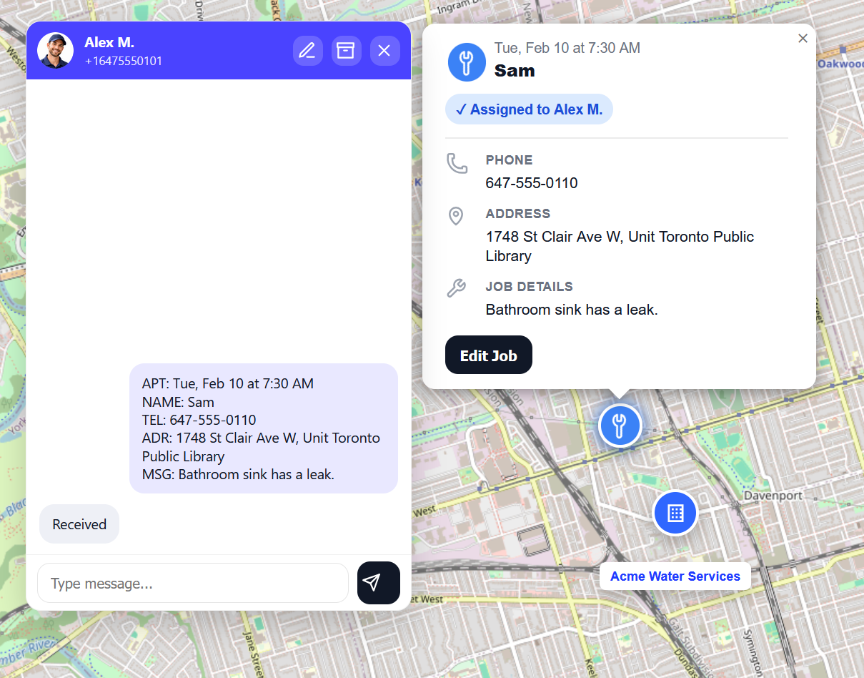The width and height of the screenshot is (864, 678).
Task: Click the phone number under PHONE
Action: (x=531, y=183)
